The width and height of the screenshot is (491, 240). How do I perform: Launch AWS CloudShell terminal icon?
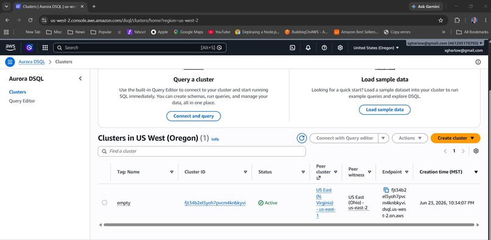[x=292, y=47]
